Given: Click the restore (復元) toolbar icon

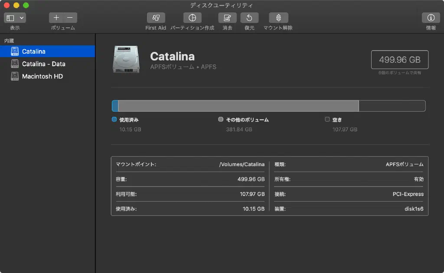Looking at the screenshot, I should pos(249,18).
